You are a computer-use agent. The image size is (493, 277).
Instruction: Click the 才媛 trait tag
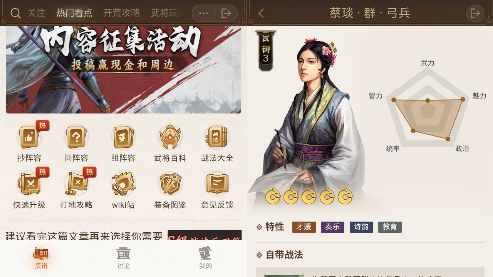pyautogui.click(x=304, y=227)
